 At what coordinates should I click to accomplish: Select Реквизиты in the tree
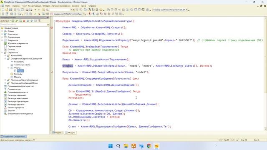19,62
